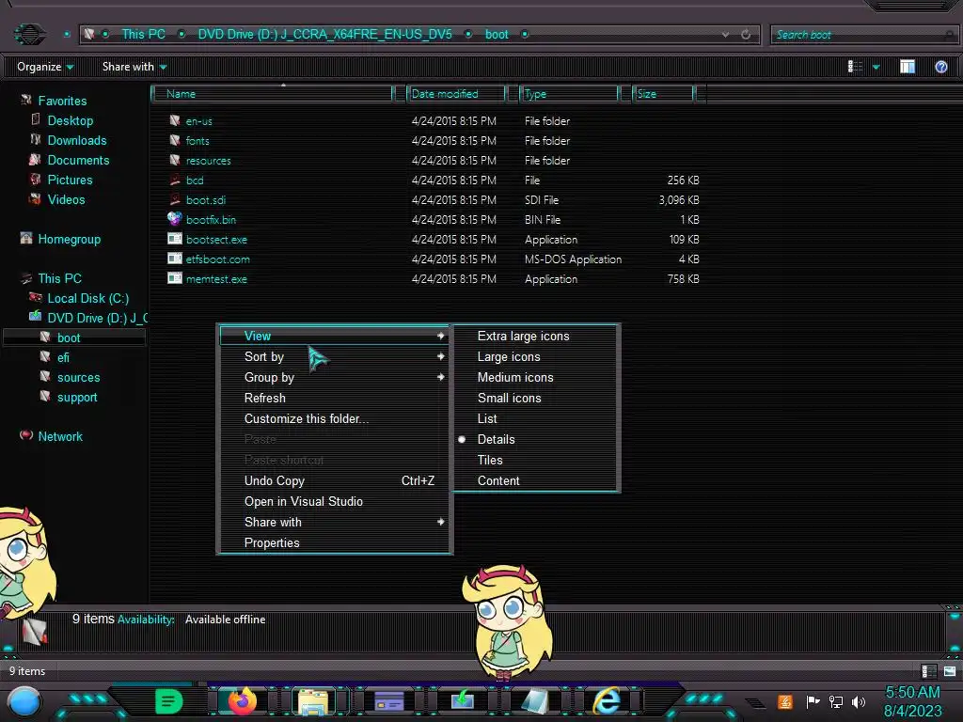Expand Share with submenu in context menu
The width and height of the screenshot is (963, 722).
click(335, 522)
